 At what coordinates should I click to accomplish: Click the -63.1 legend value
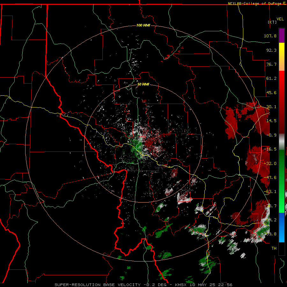[x=270, y=192]
